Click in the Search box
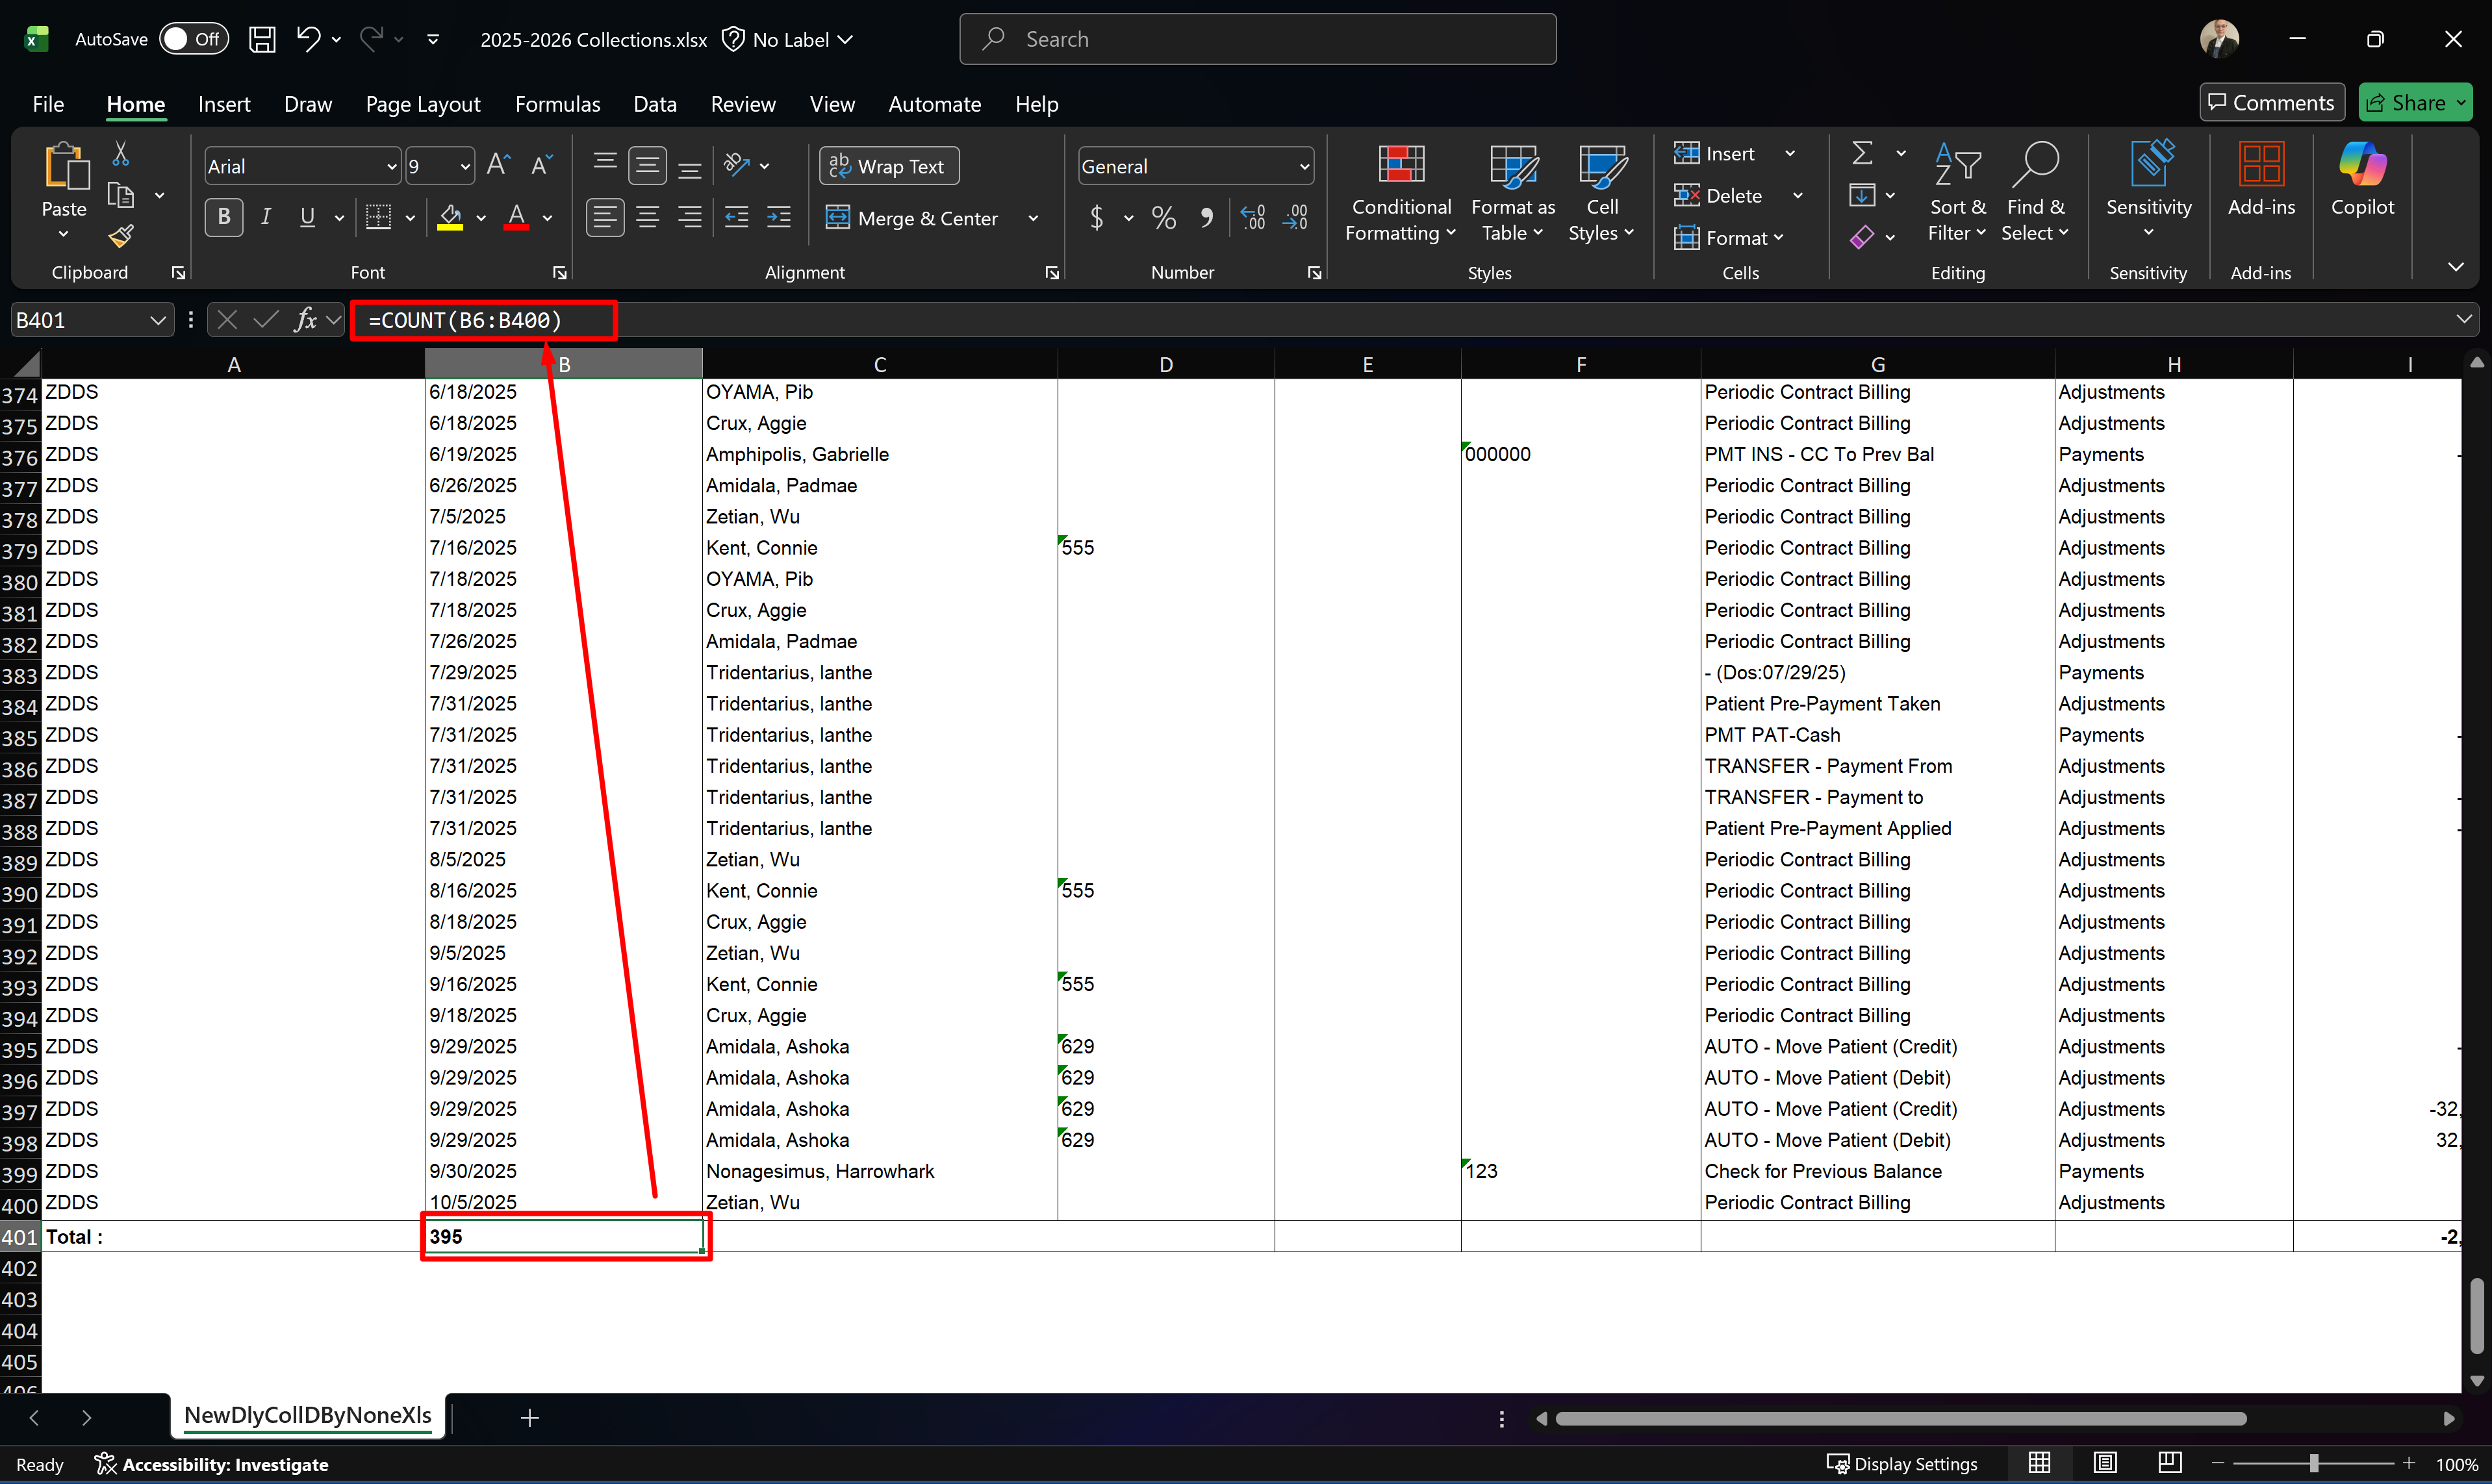2492x1484 pixels. point(1257,39)
